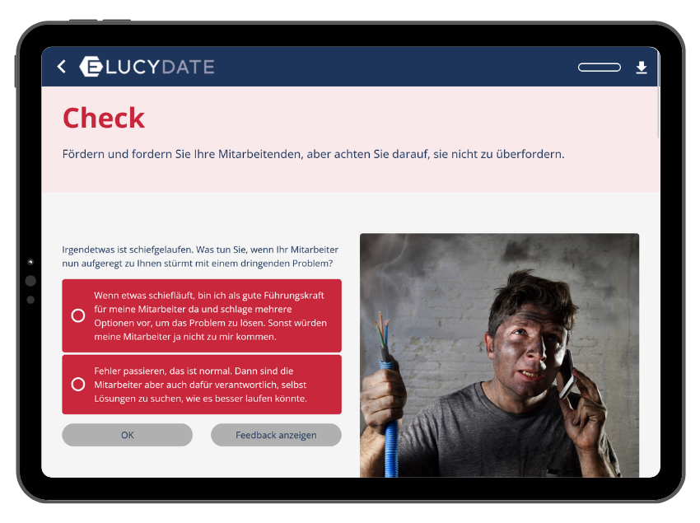Click the download icon in the header

click(x=642, y=67)
